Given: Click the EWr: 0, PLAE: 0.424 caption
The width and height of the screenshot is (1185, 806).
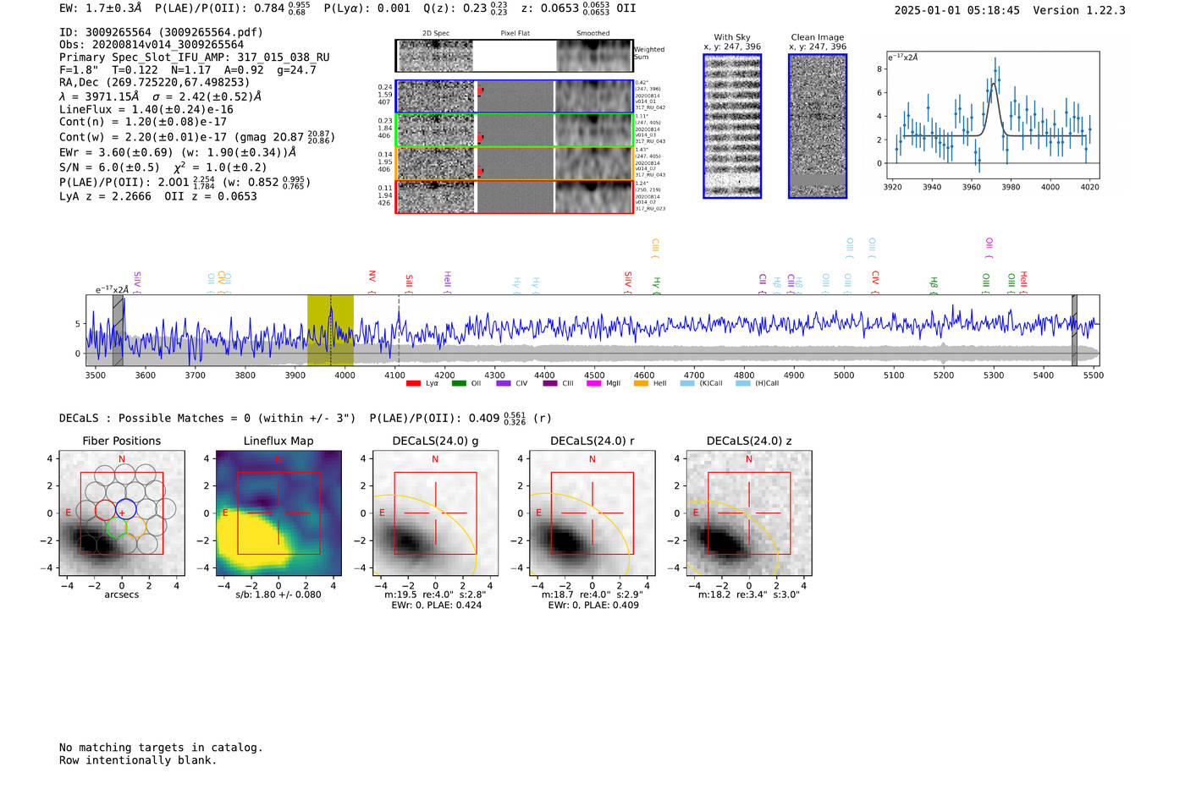Looking at the screenshot, I should tap(437, 605).
